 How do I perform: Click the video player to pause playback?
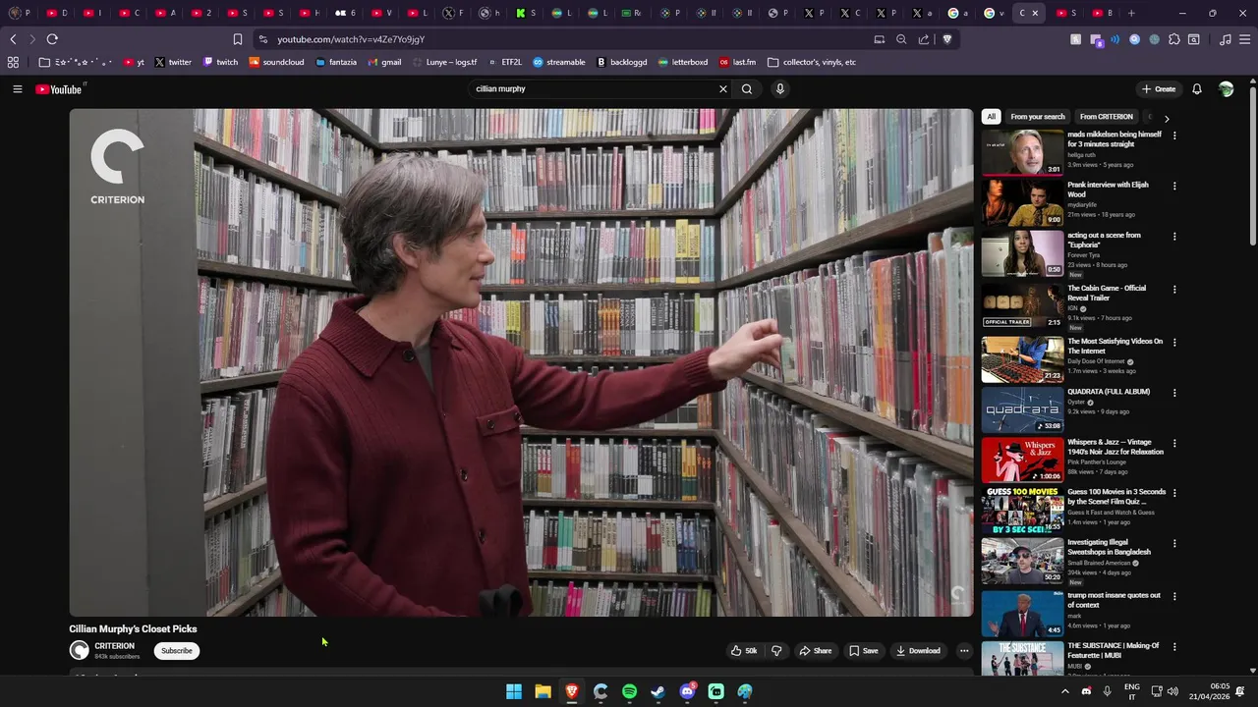(x=521, y=362)
